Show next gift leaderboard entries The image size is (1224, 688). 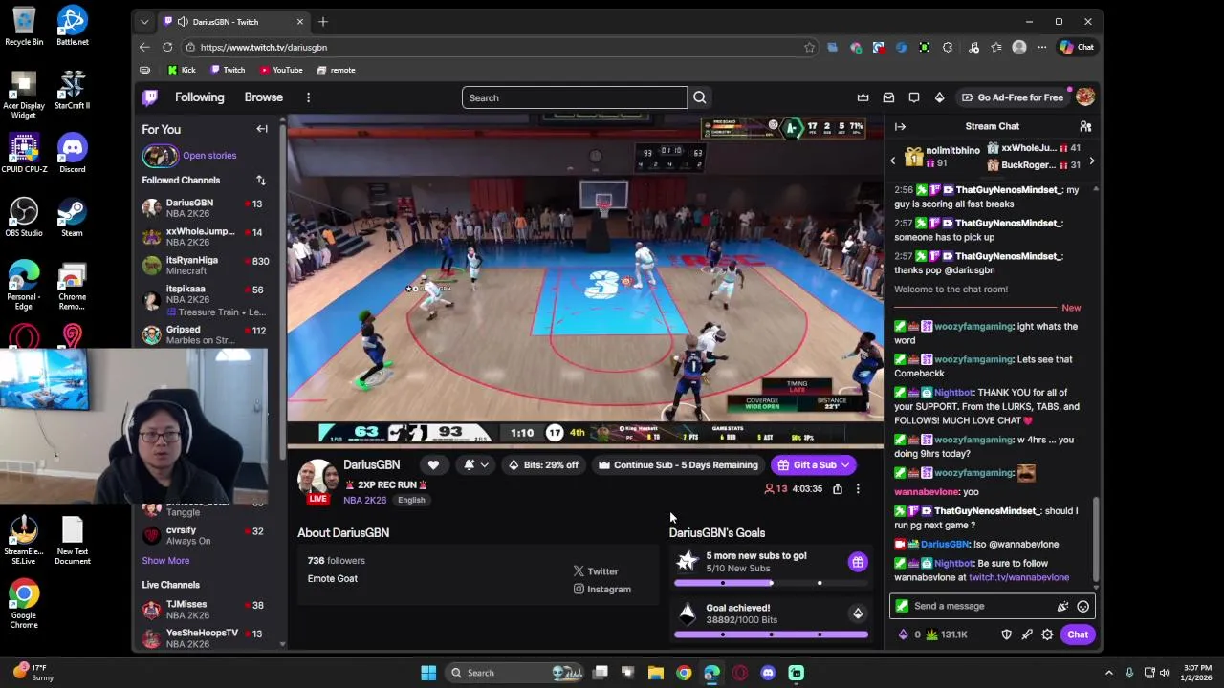pyautogui.click(x=1091, y=161)
